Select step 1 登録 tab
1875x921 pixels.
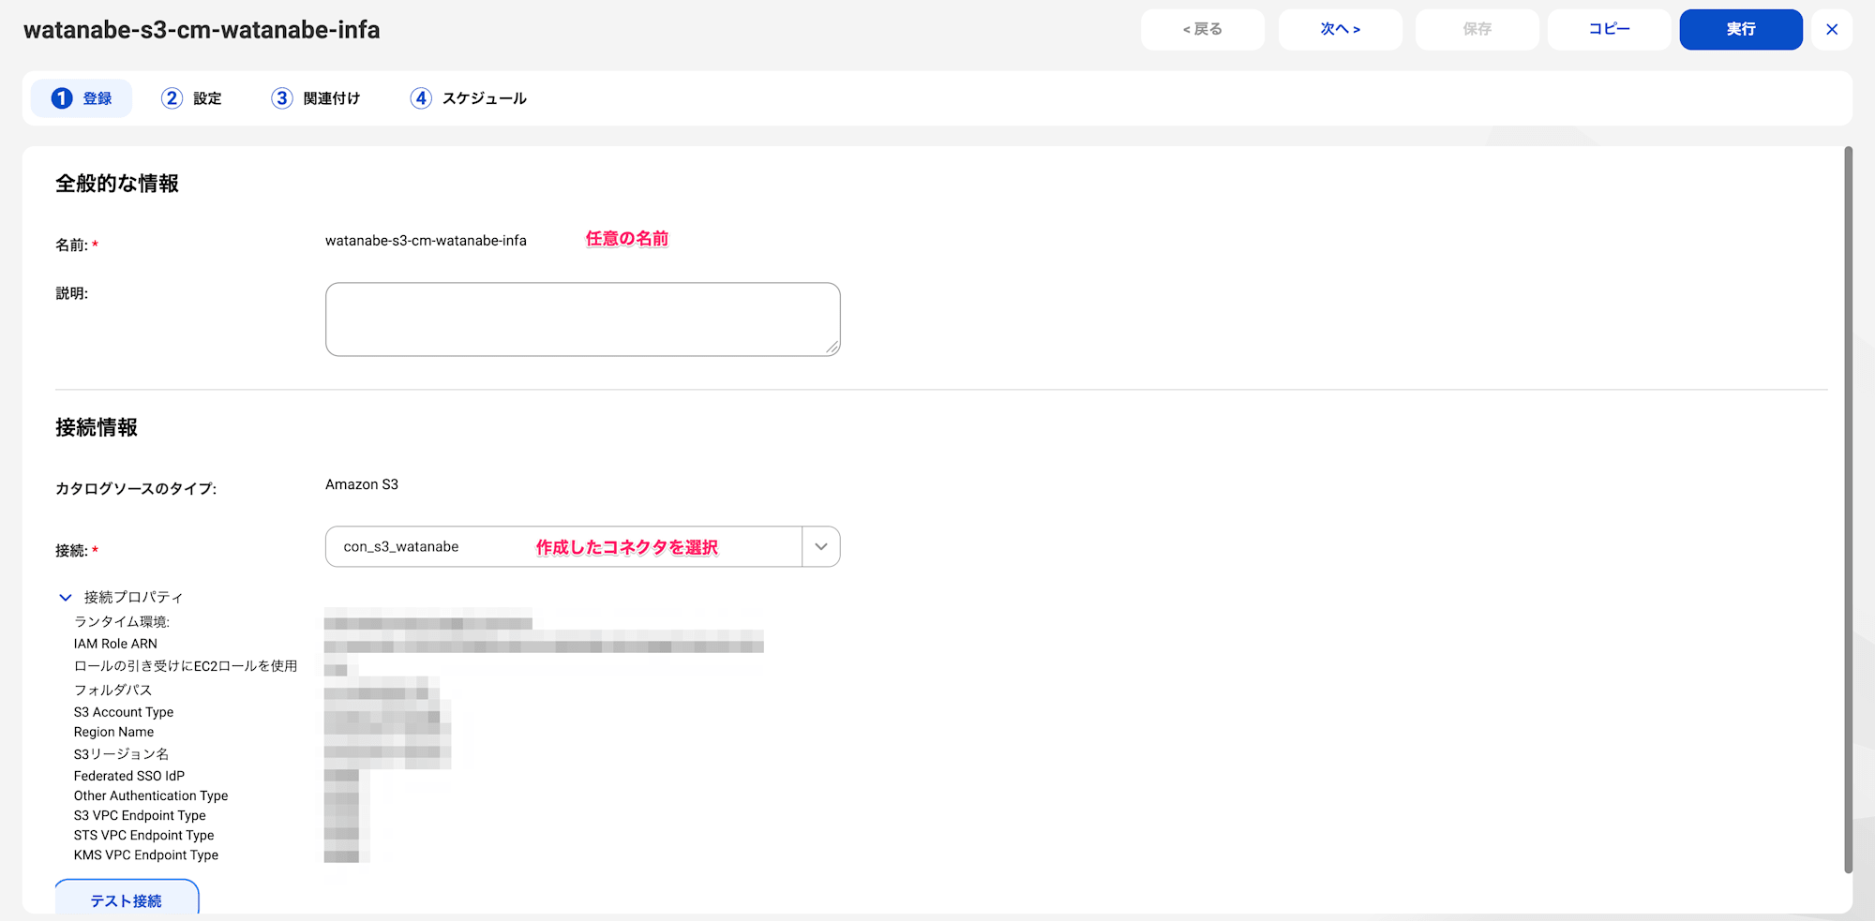coord(82,98)
